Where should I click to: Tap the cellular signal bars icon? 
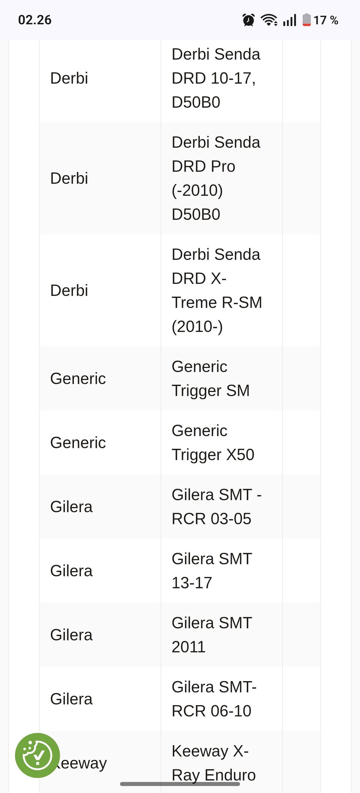coord(289,20)
